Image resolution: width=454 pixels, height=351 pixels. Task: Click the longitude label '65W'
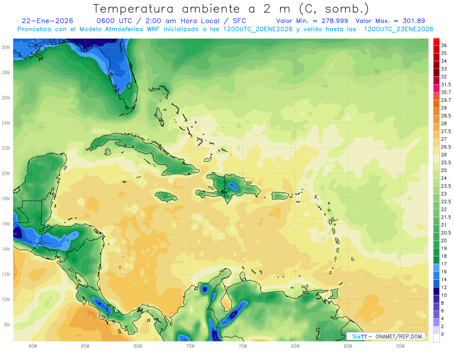tap(295, 346)
